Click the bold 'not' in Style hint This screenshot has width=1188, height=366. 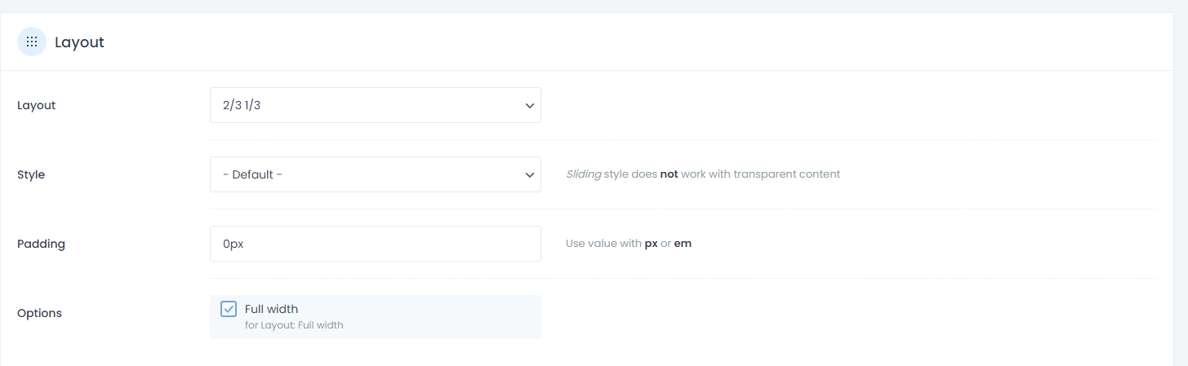pyautogui.click(x=669, y=174)
